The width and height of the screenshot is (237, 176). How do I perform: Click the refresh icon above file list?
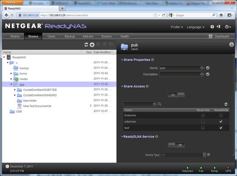click(86, 45)
